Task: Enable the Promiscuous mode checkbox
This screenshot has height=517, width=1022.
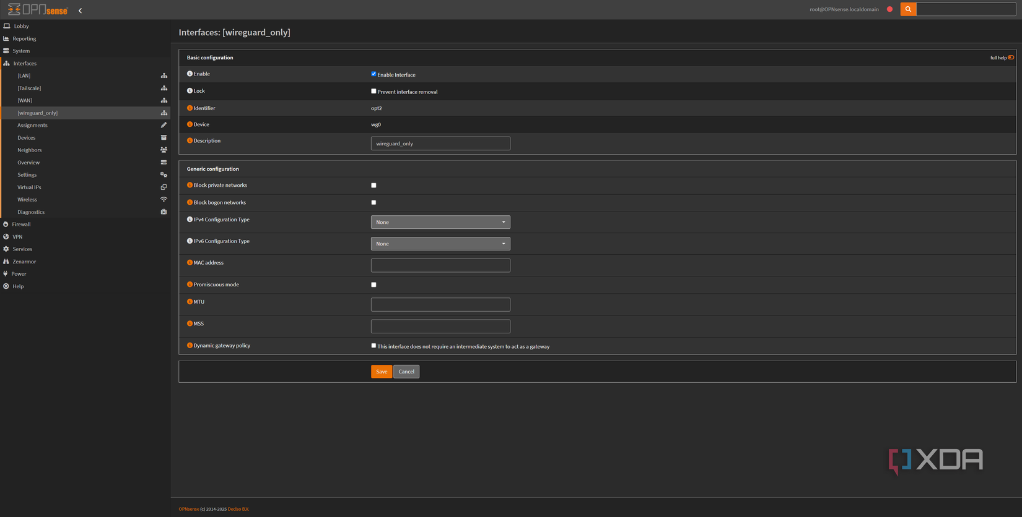Action: pos(373,284)
